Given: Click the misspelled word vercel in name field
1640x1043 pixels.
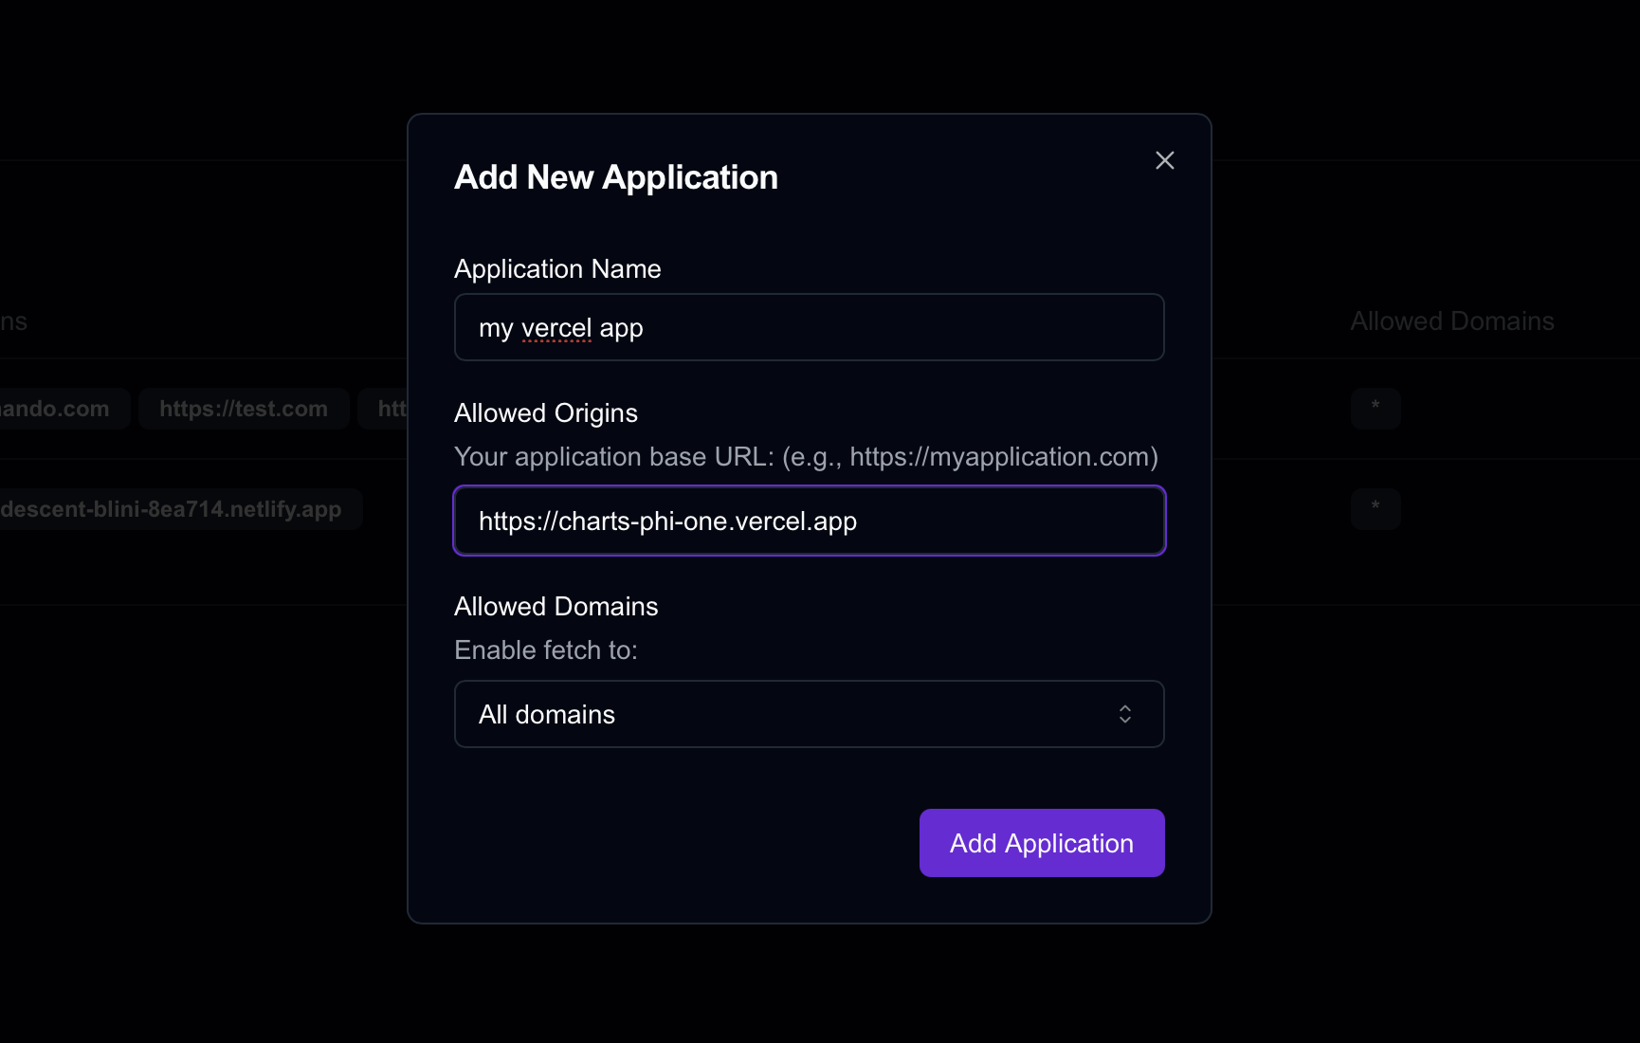Looking at the screenshot, I should point(556,328).
